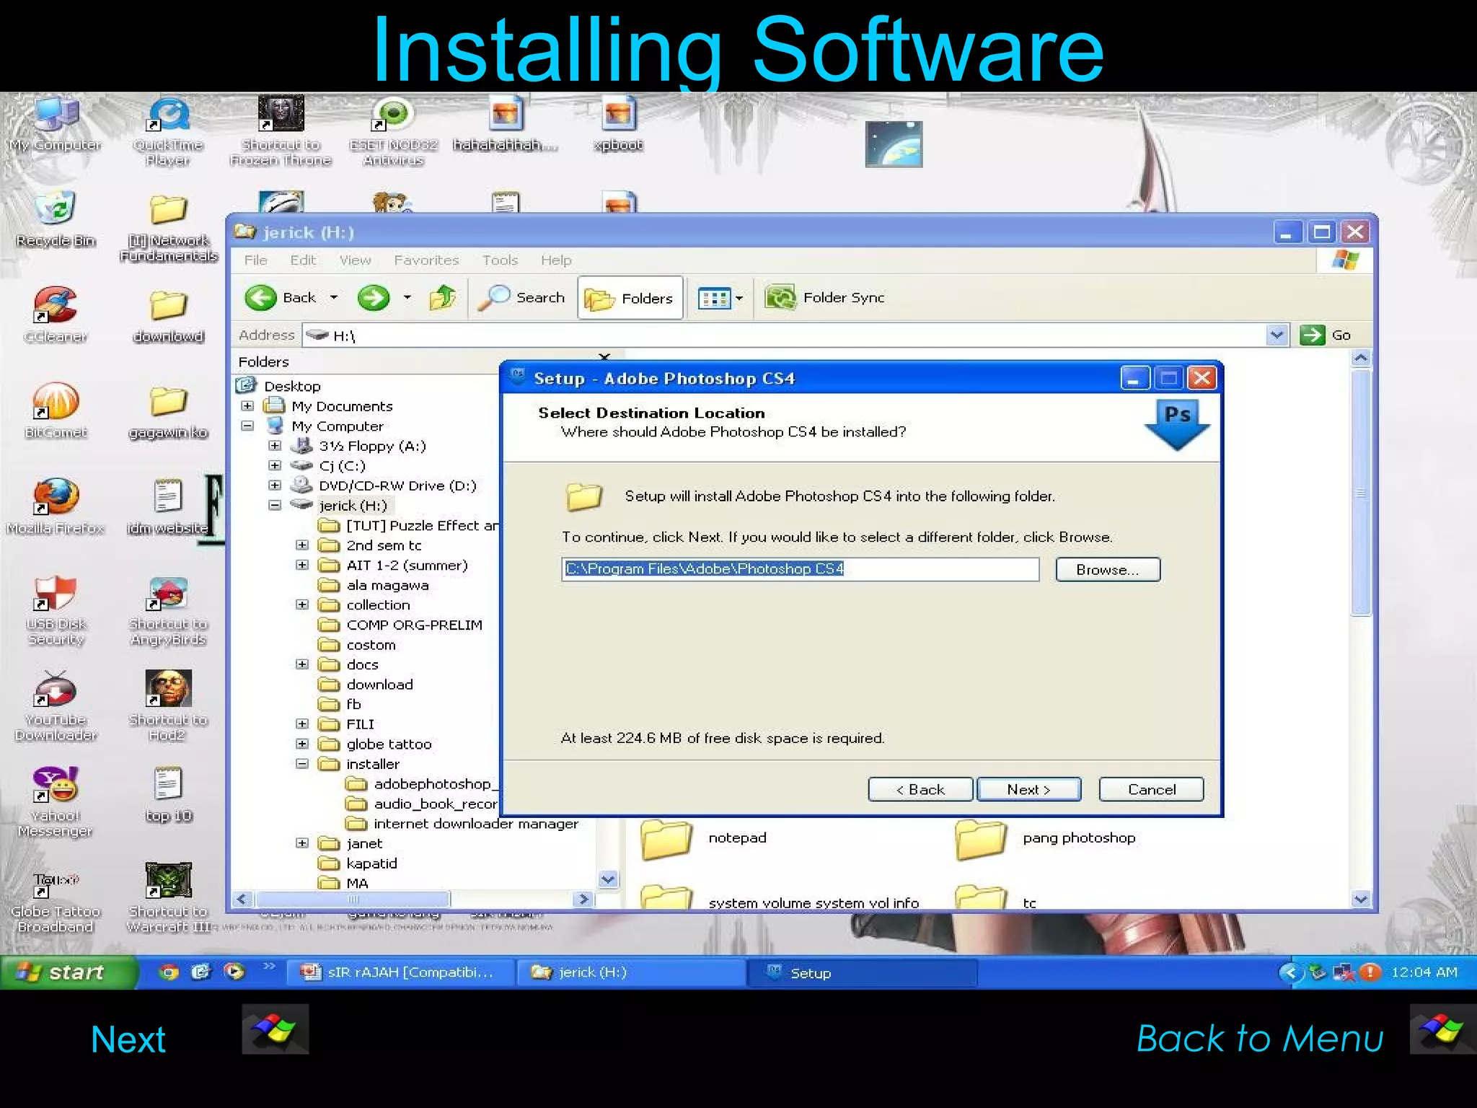
Task: Collapse the My Computer tree node
Action: coord(247,426)
